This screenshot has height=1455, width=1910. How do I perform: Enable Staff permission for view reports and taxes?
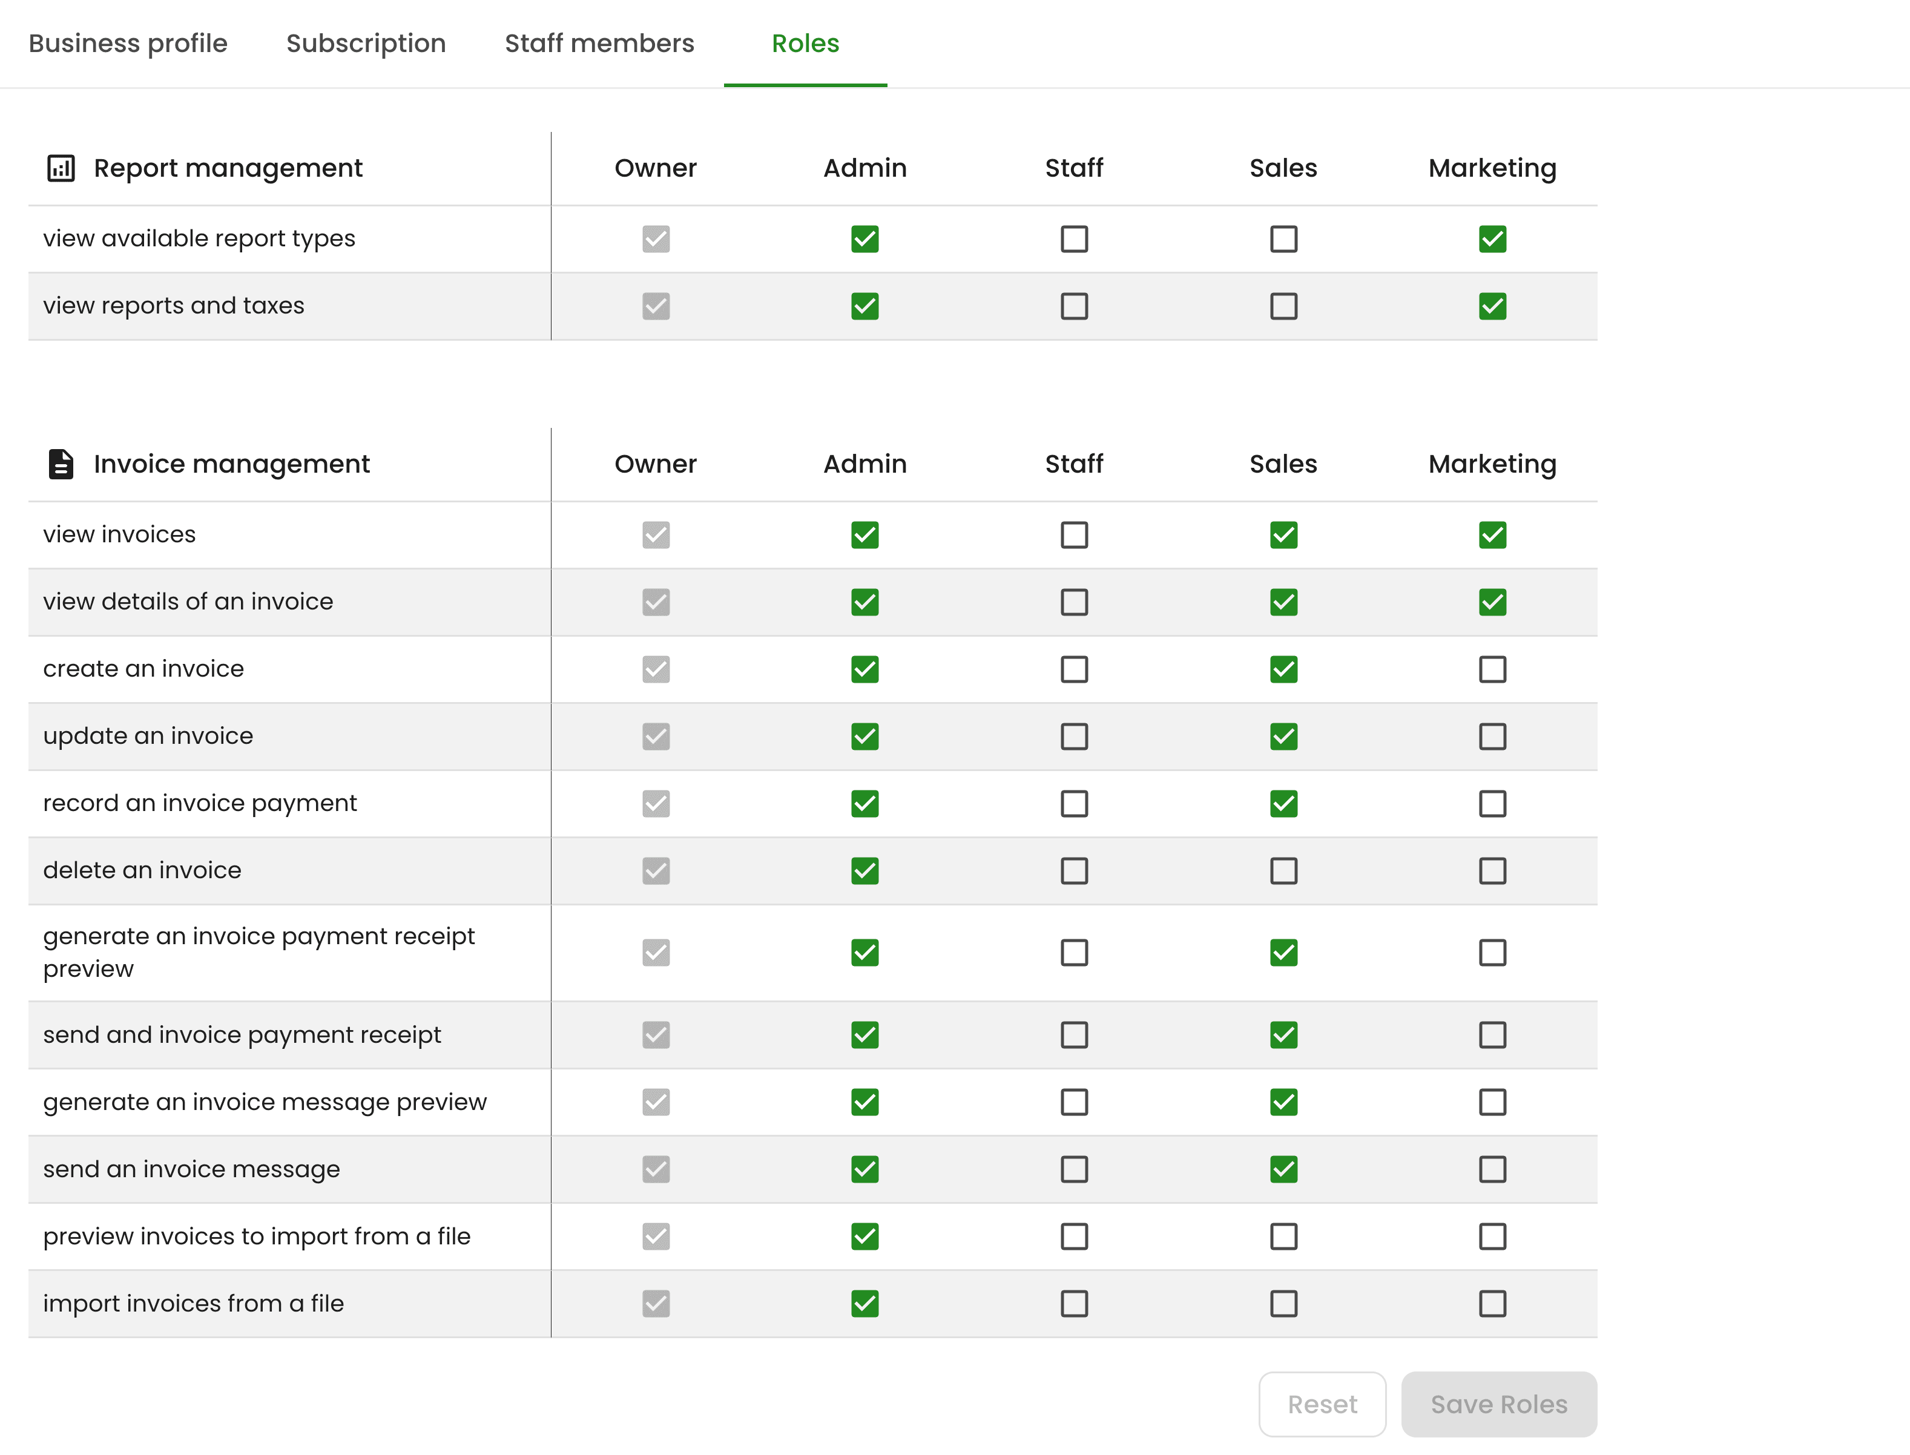[1074, 306]
